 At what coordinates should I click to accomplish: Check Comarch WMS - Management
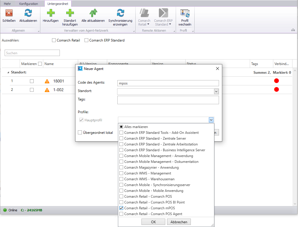coord(121,173)
